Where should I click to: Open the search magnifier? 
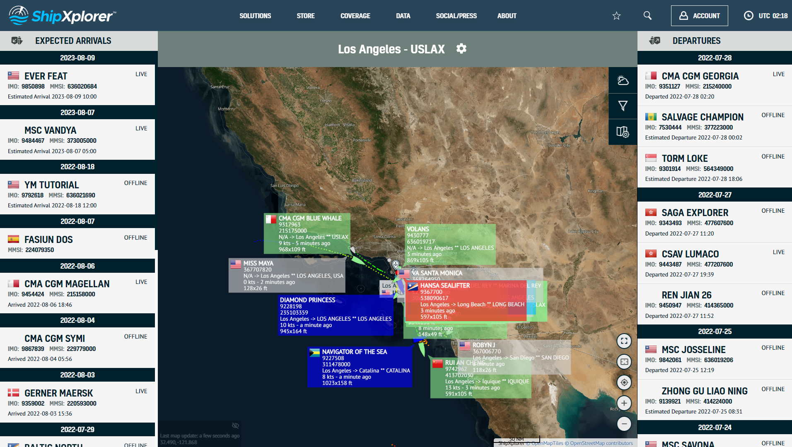coord(647,16)
